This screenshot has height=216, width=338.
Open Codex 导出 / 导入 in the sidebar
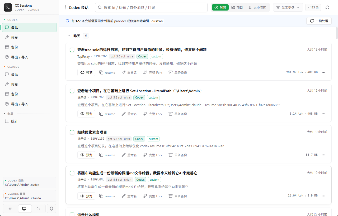coord(30,57)
